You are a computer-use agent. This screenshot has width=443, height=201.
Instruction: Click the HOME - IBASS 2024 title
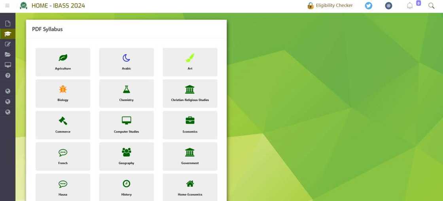coord(58,6)
